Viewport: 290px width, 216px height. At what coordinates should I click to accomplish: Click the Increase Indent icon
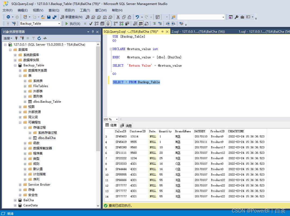coord(173,24)
